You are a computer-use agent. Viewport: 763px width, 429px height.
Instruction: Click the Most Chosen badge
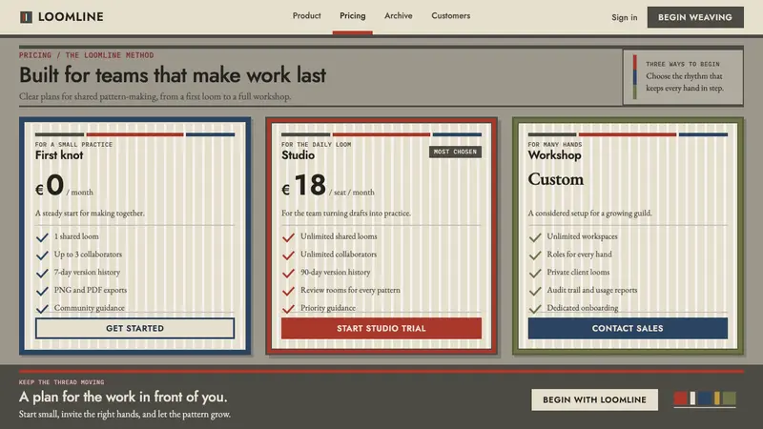(x=455, y=152)
